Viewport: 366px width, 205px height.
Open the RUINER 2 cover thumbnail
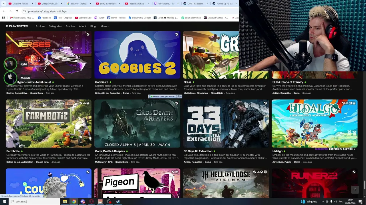(x=315, y=183)
